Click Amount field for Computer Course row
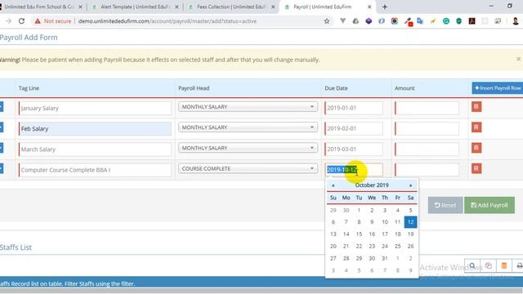The image size is (523, 294). [427, 170]
